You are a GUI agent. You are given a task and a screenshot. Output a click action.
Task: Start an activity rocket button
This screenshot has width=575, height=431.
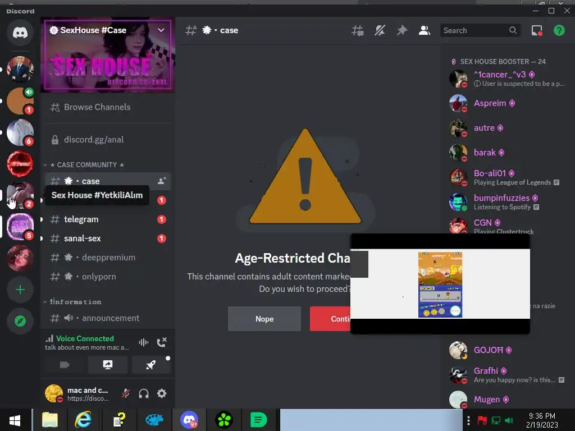tap(151, 365)
